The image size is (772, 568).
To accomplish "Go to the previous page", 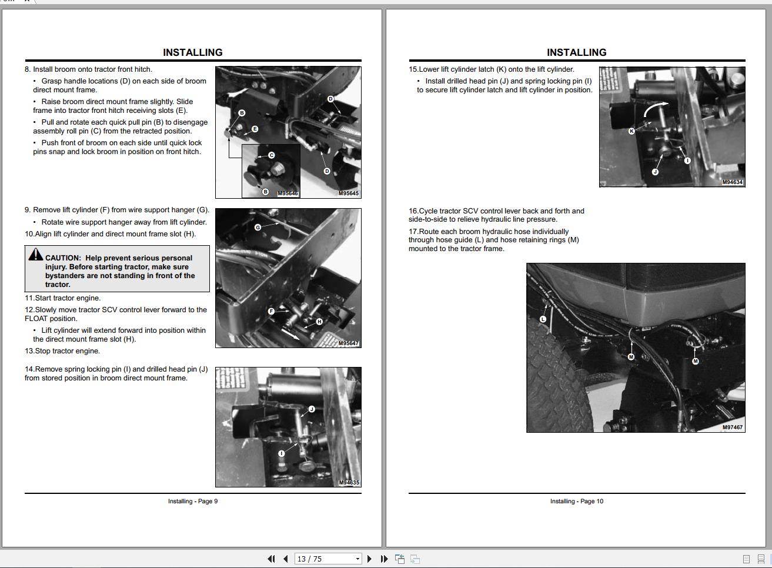I will pos(285,559).
